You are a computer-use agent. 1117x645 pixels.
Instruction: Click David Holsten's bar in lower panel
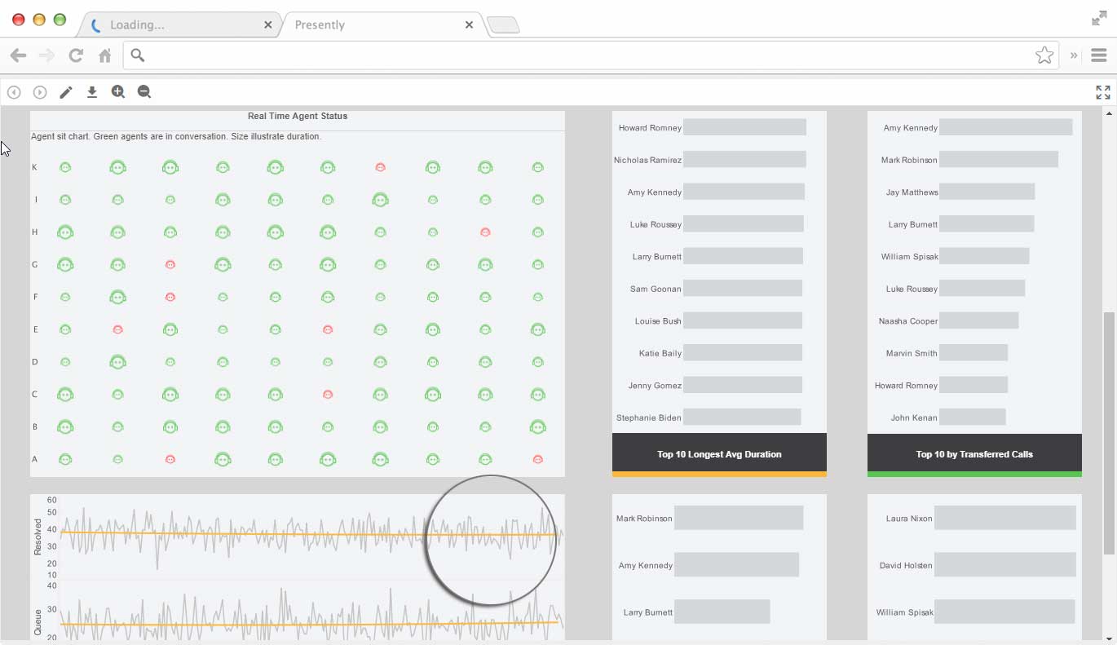(1005, 565)
